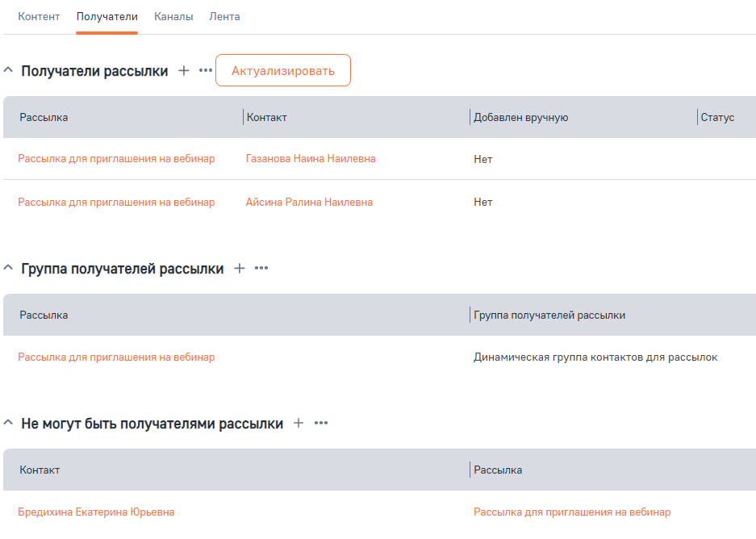Select Динамическая группа контактов для рассылок cell
Screen dimensions: 756x539
click(x=595, y=357)
